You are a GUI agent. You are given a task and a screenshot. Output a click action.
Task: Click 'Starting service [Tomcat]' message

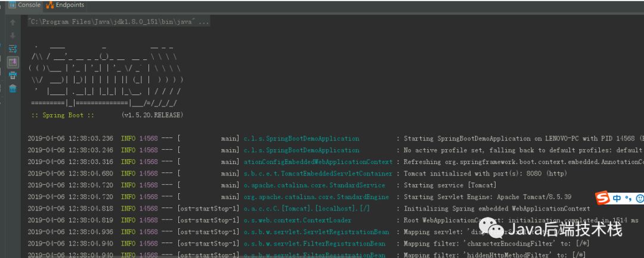click(450, 185)
